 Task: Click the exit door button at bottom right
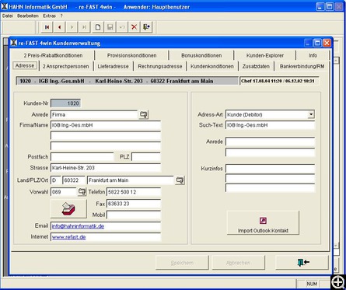coord(302,263)
